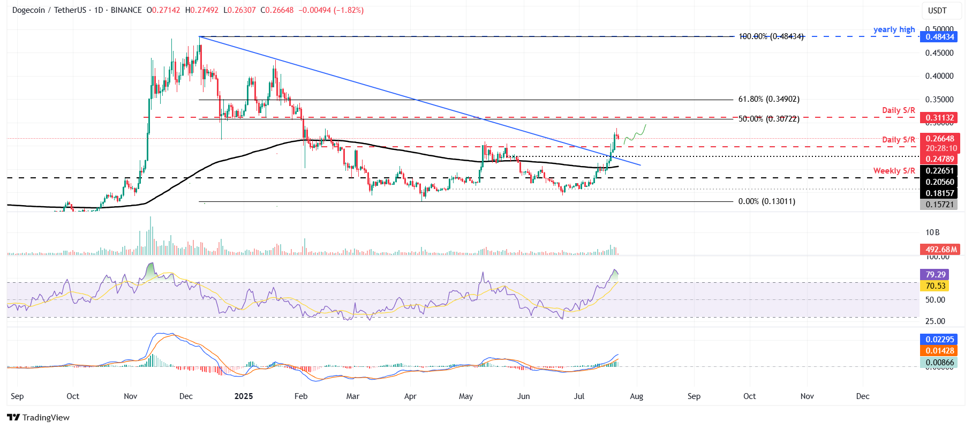The image size is (972, 429).
Task: Select the low value L0.26307
Action: [239, 10]
